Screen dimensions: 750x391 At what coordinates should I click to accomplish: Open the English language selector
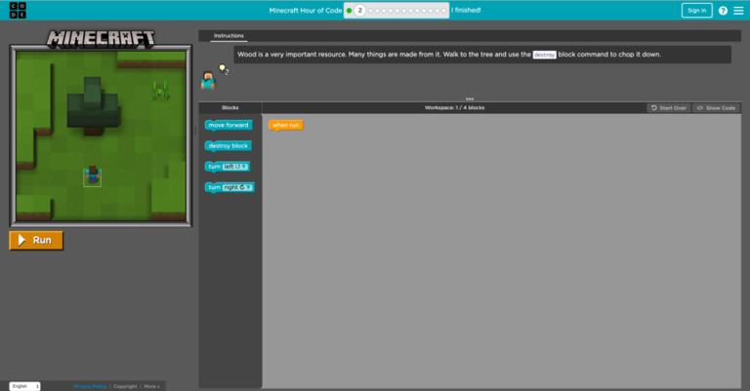24,386
